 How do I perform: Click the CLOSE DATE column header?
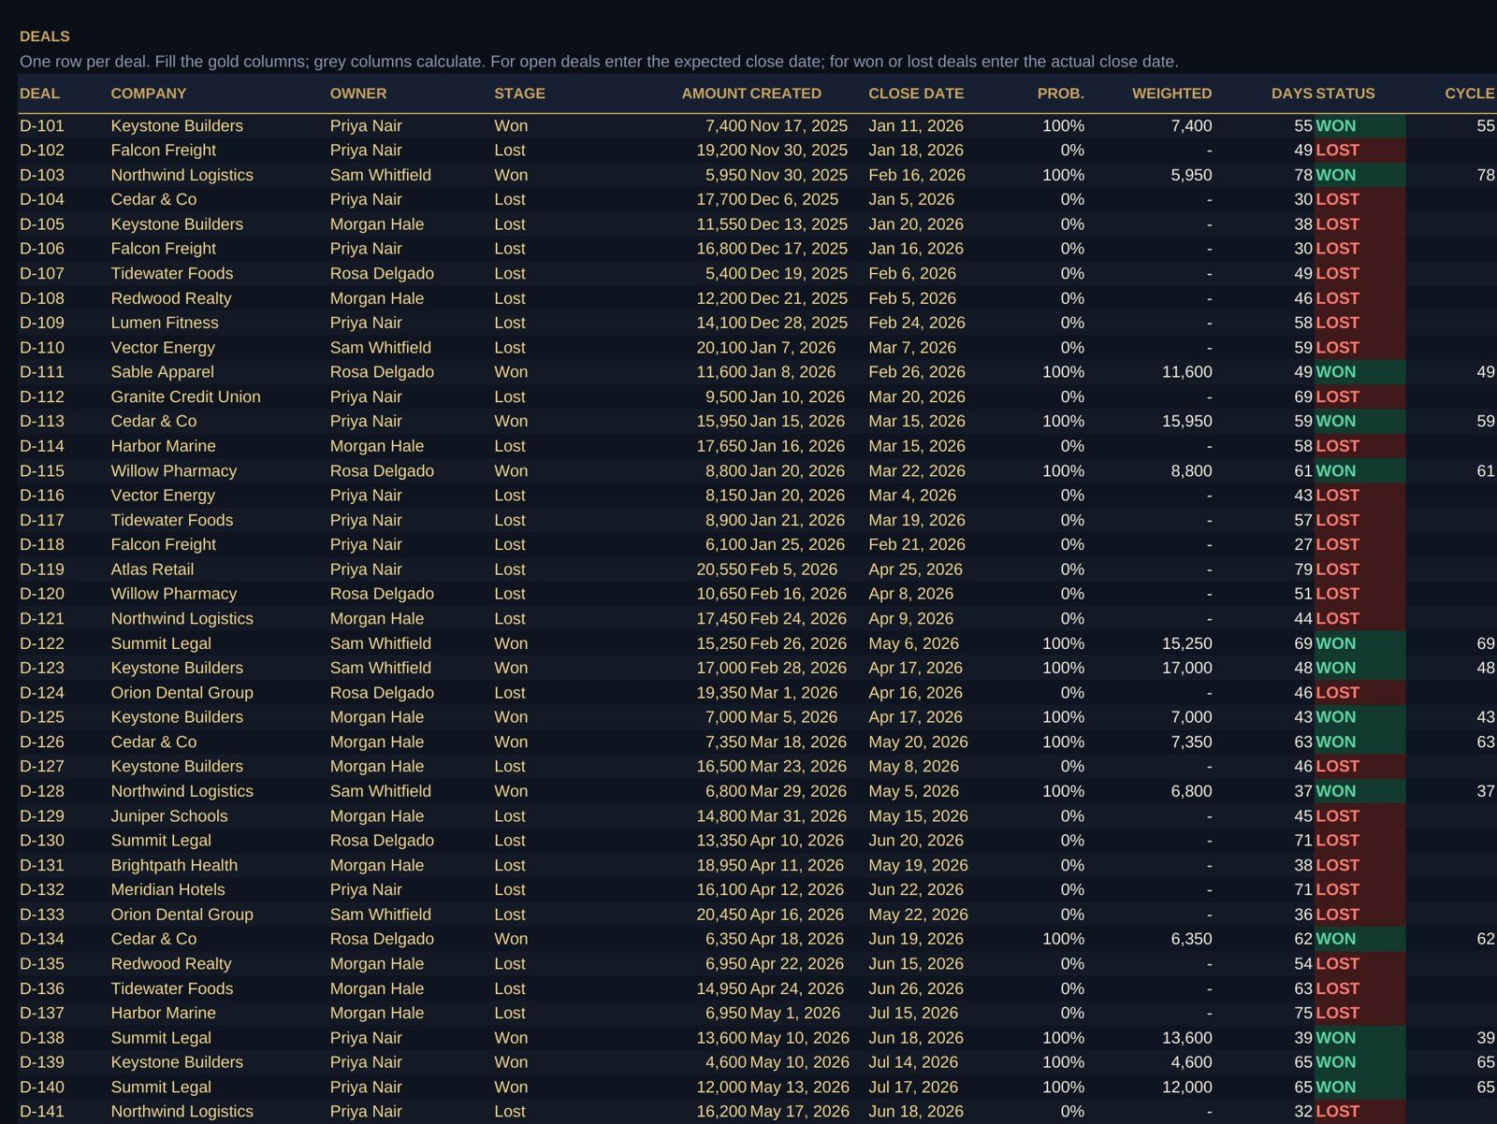tap(916, 94)
